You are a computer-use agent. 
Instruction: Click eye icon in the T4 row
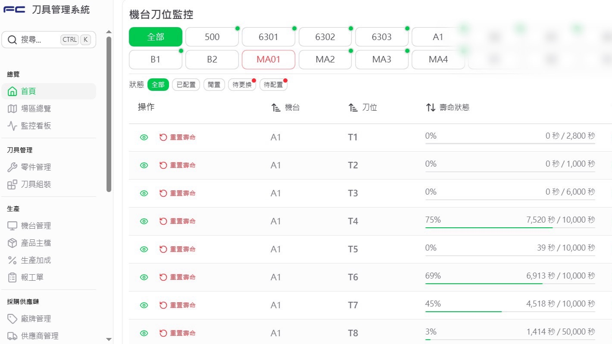pyautogui.click(x=144, y=221)
